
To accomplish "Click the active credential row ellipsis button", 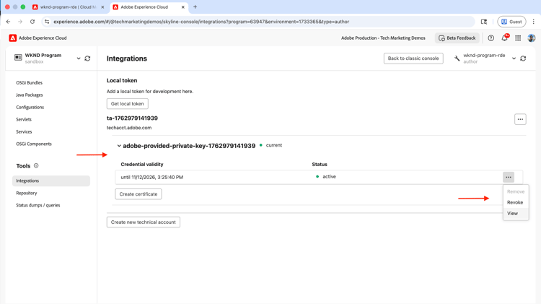I will coord(509,177).
